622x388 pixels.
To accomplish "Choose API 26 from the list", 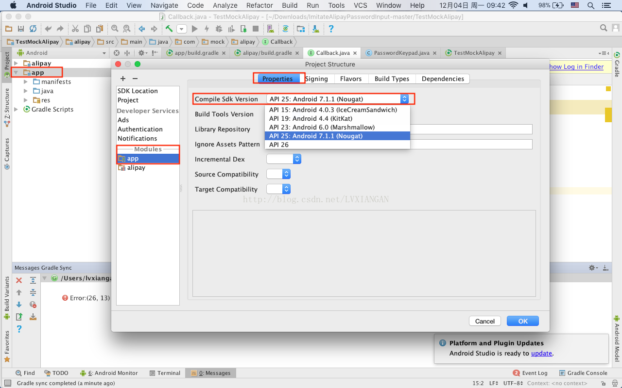I will coord(337,145).
